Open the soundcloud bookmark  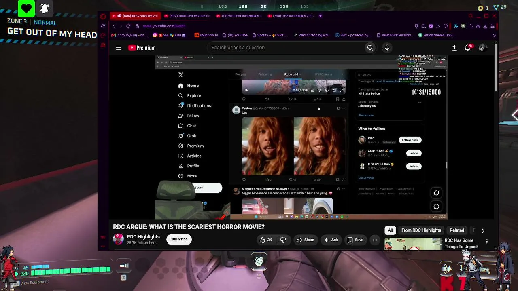(206, 35)
